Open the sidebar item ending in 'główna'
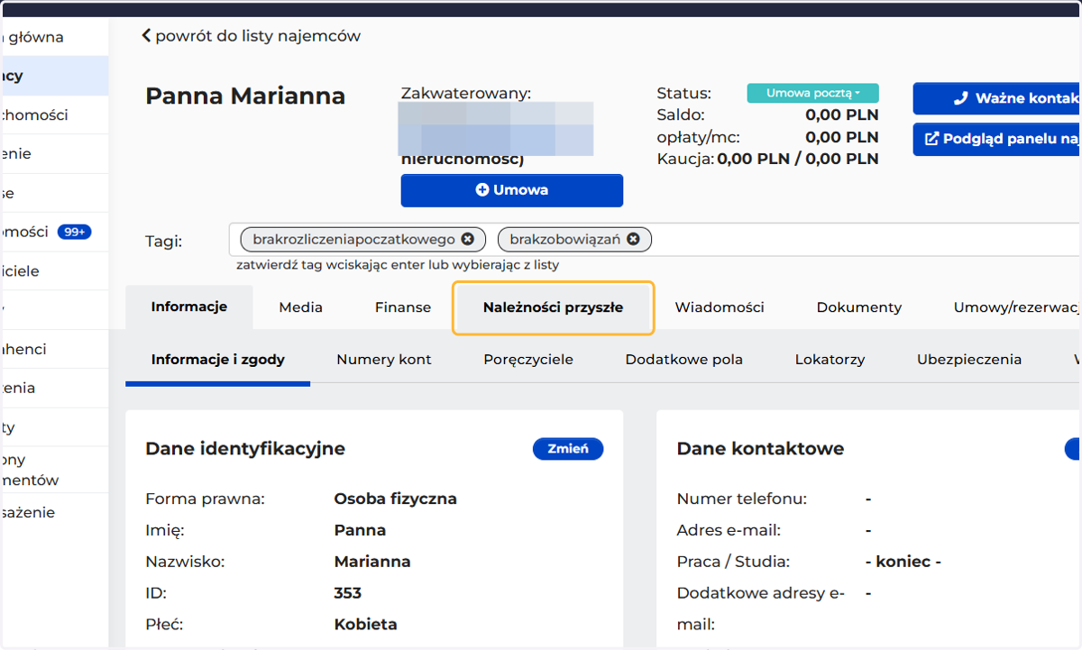Screen dimensions: 1082x650 point(54,37)
